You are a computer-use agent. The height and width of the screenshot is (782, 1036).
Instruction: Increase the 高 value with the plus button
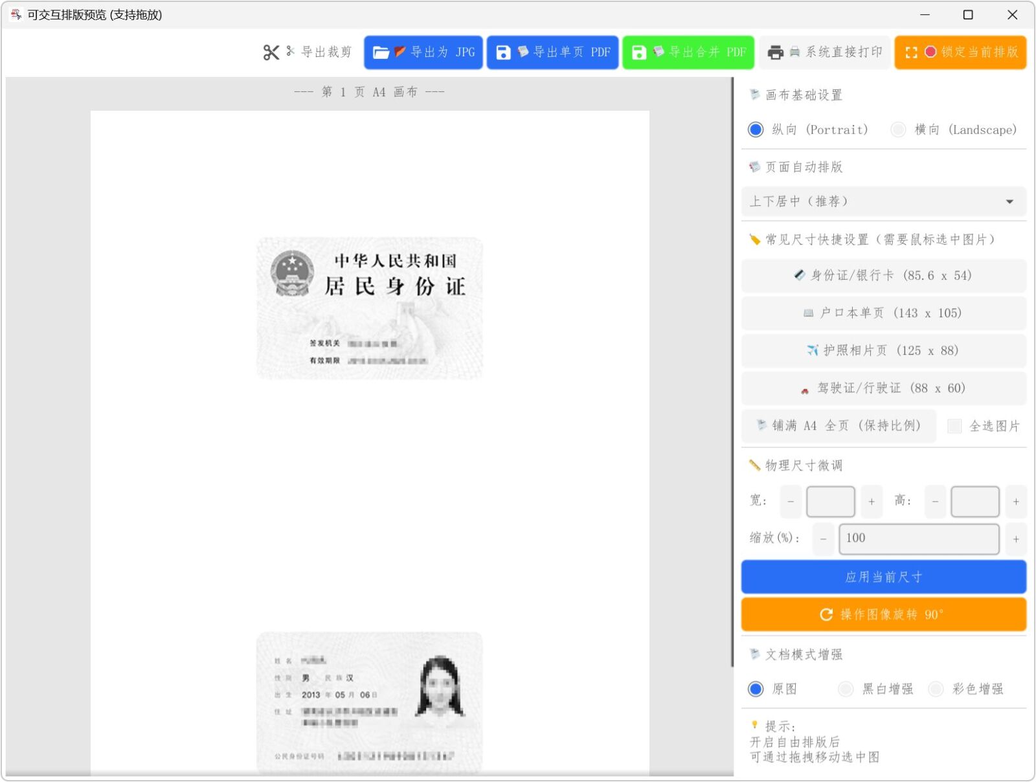tap(1016, 502)
